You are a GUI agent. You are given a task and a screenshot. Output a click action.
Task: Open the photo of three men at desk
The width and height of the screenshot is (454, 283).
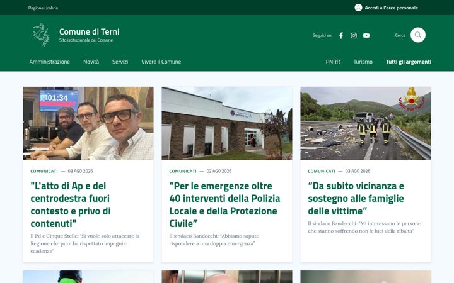pos(88,123)
